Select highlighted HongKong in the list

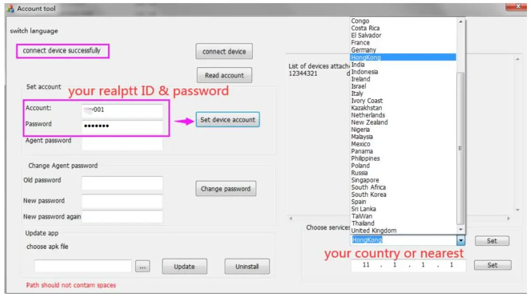(x=403, y=57)
